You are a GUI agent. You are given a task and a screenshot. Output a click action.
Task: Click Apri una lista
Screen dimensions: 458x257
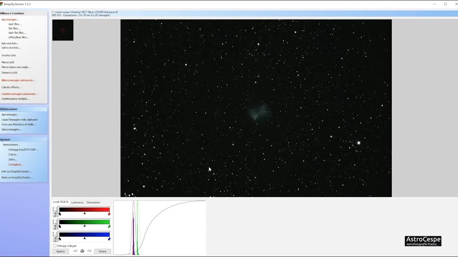click(10, 43)
